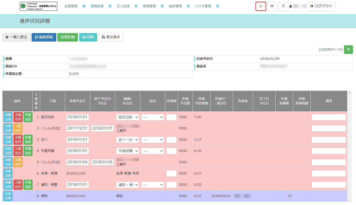Switch to the 中 font size
Image resolution: width=356 pixels, height=205 pixels.
tap(272, 6)
